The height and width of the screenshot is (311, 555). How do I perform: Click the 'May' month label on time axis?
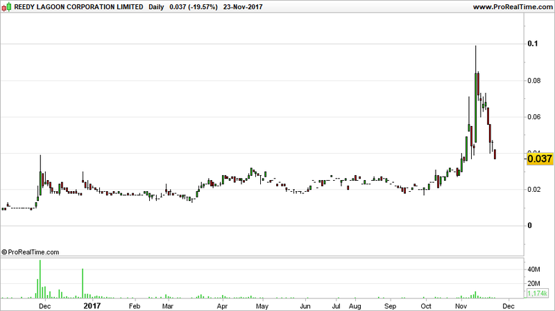tap(262, 306)
